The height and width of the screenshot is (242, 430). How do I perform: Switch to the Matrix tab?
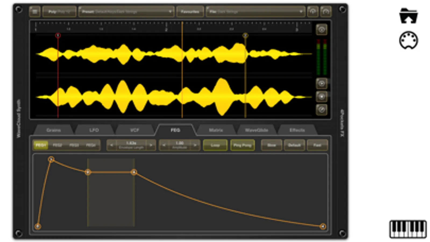click(x=216, y=130)
